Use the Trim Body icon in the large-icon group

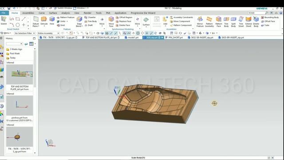pyautogui.click(x=226, y=22)
